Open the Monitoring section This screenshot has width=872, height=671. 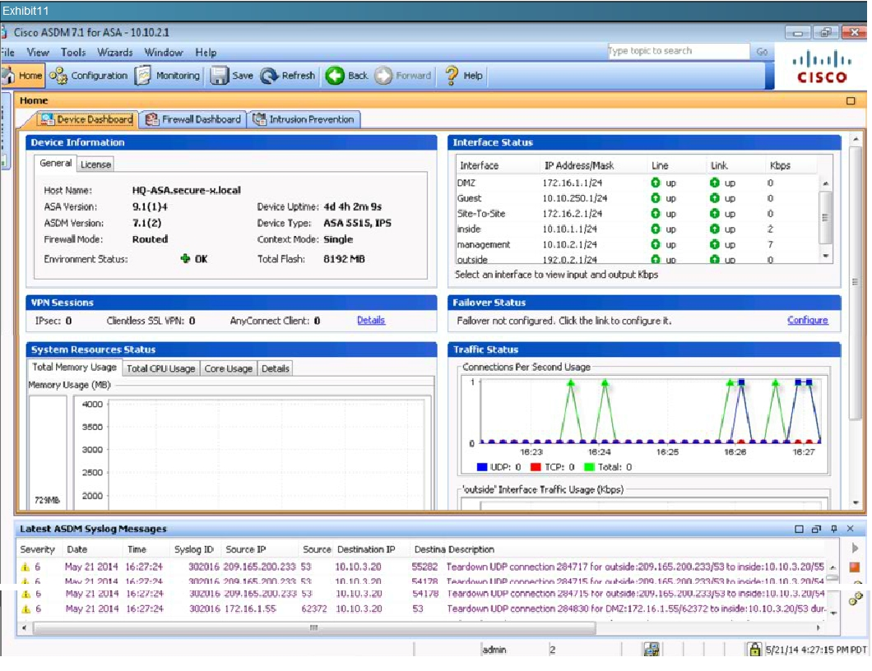click(168, 76)
